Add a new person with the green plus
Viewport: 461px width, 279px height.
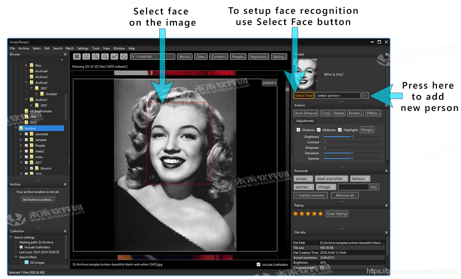tap(365, 95)
